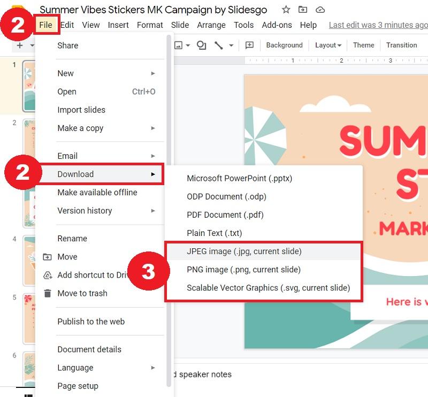Open the View menu
Screen dimensions: 428x397
(x=90, y=25)
